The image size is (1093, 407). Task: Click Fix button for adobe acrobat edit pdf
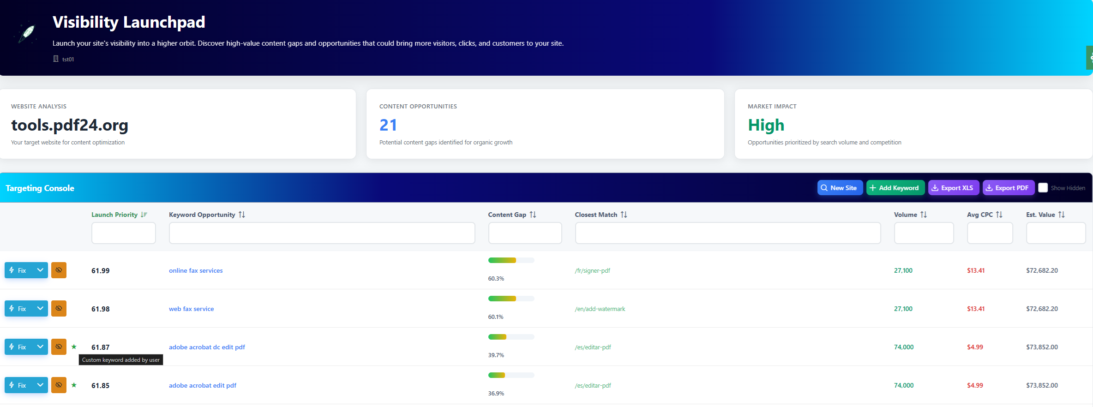18,385
